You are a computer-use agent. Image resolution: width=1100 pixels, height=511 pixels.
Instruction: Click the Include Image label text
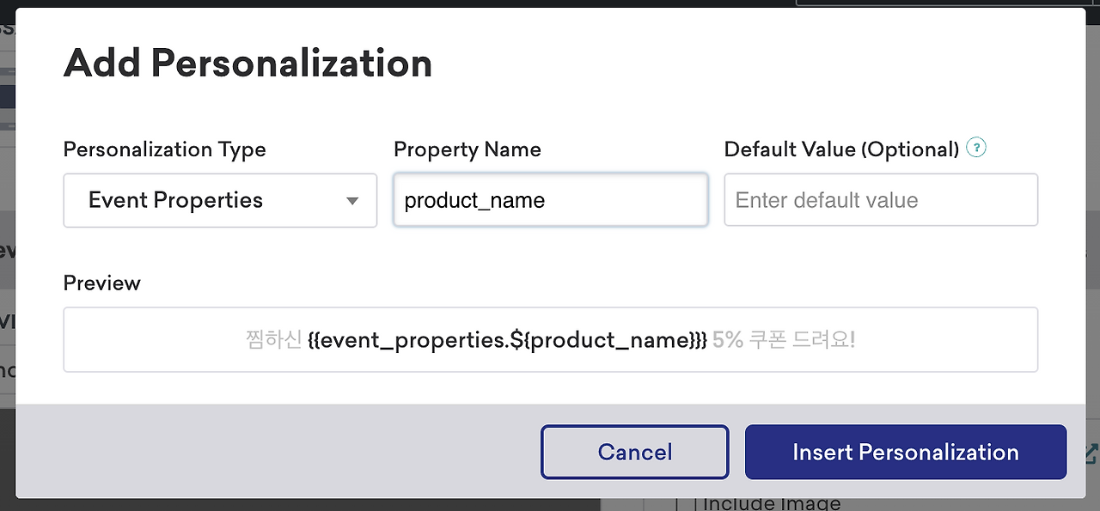click(x=771, y=504)
